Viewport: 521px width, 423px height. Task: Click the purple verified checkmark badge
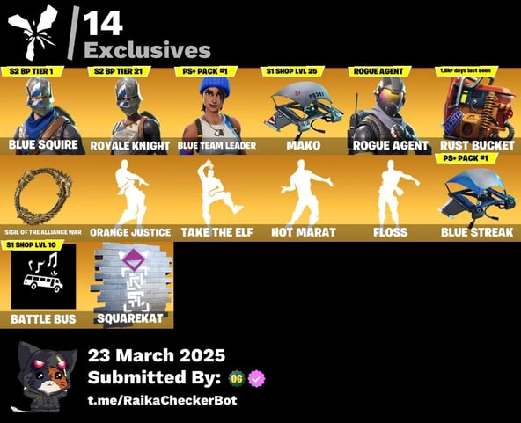click(x=257, y=378)
